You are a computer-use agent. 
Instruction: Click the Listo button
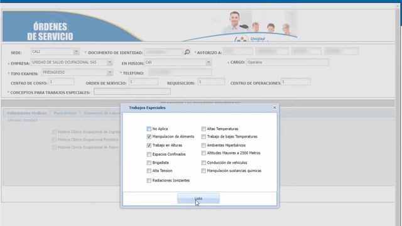[198, 198]
